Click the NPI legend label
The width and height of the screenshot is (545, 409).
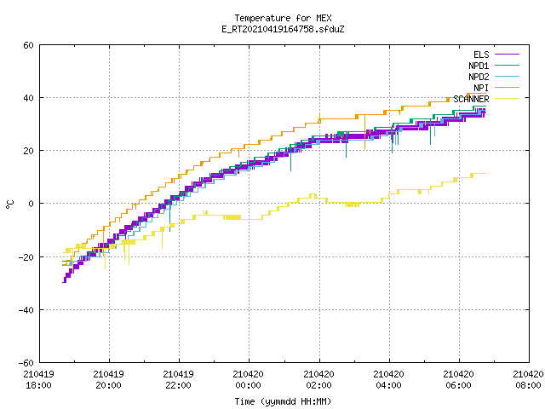pos(481,88)
